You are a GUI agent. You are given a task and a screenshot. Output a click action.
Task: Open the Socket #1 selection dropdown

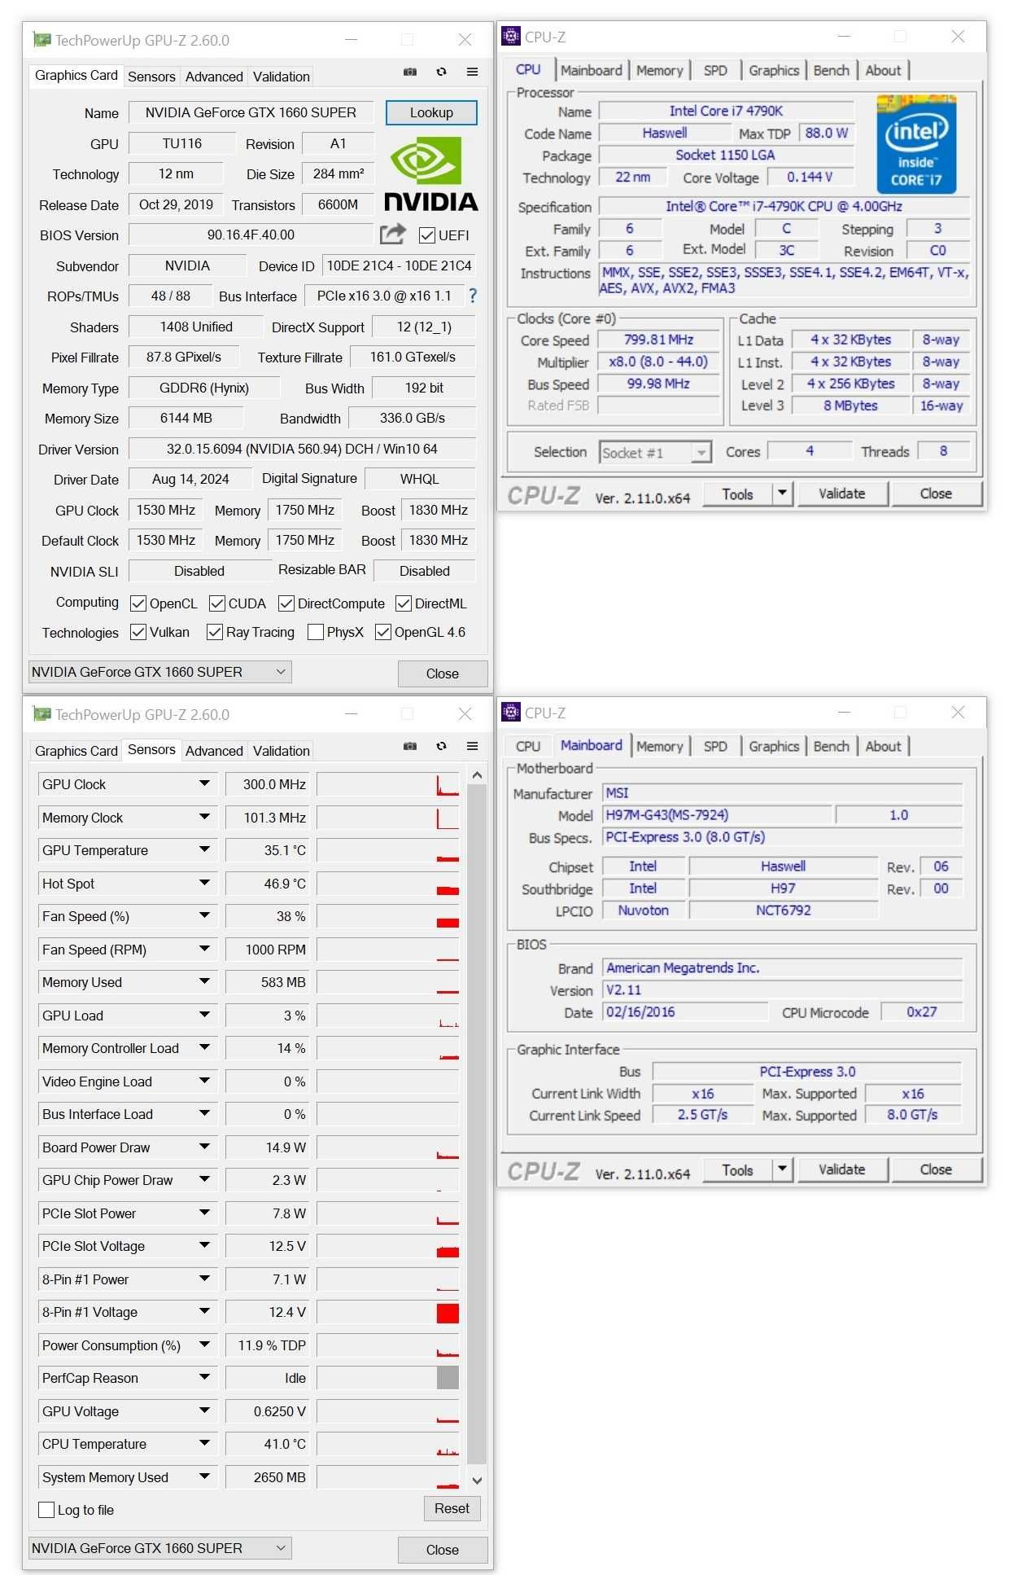click(x=656, y=452)
